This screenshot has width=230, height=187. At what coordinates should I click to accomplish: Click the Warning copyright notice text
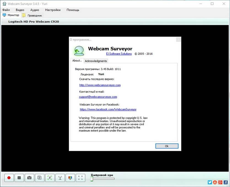pyautogui.click(x=113, y=124)
